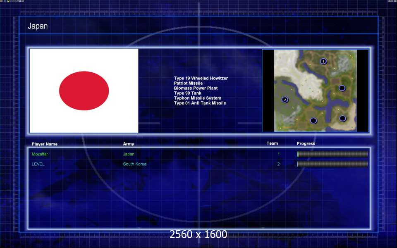Click the "Player Name" column header

(x=45, y=144)
